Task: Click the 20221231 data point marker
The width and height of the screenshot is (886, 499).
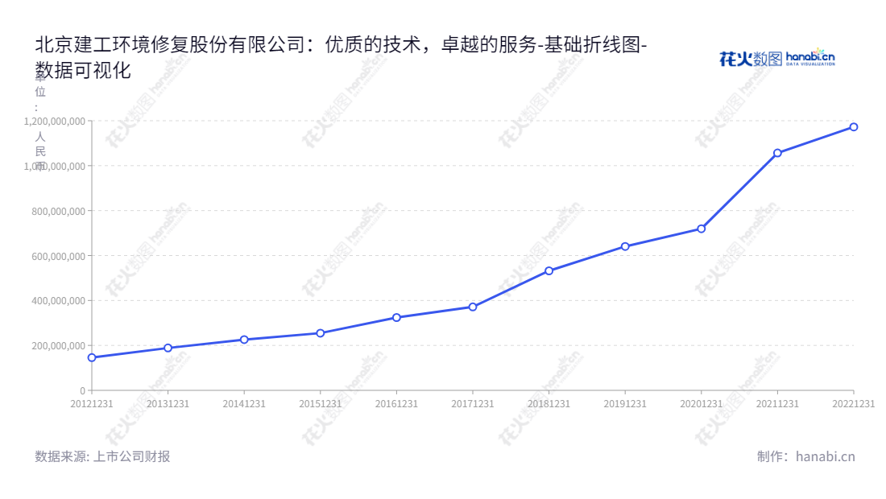Action: (x=854, y=127)
